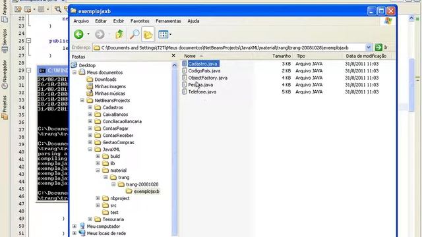Select the GestaoCompras folder in tree

118,142
